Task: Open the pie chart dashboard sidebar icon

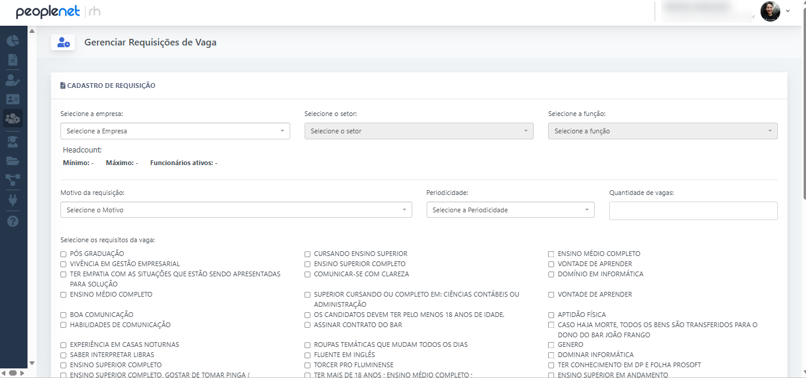Action: (x=13, y=41)
